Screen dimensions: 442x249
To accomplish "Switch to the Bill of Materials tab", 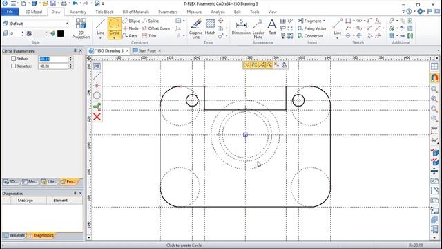I will coord(135,12).
